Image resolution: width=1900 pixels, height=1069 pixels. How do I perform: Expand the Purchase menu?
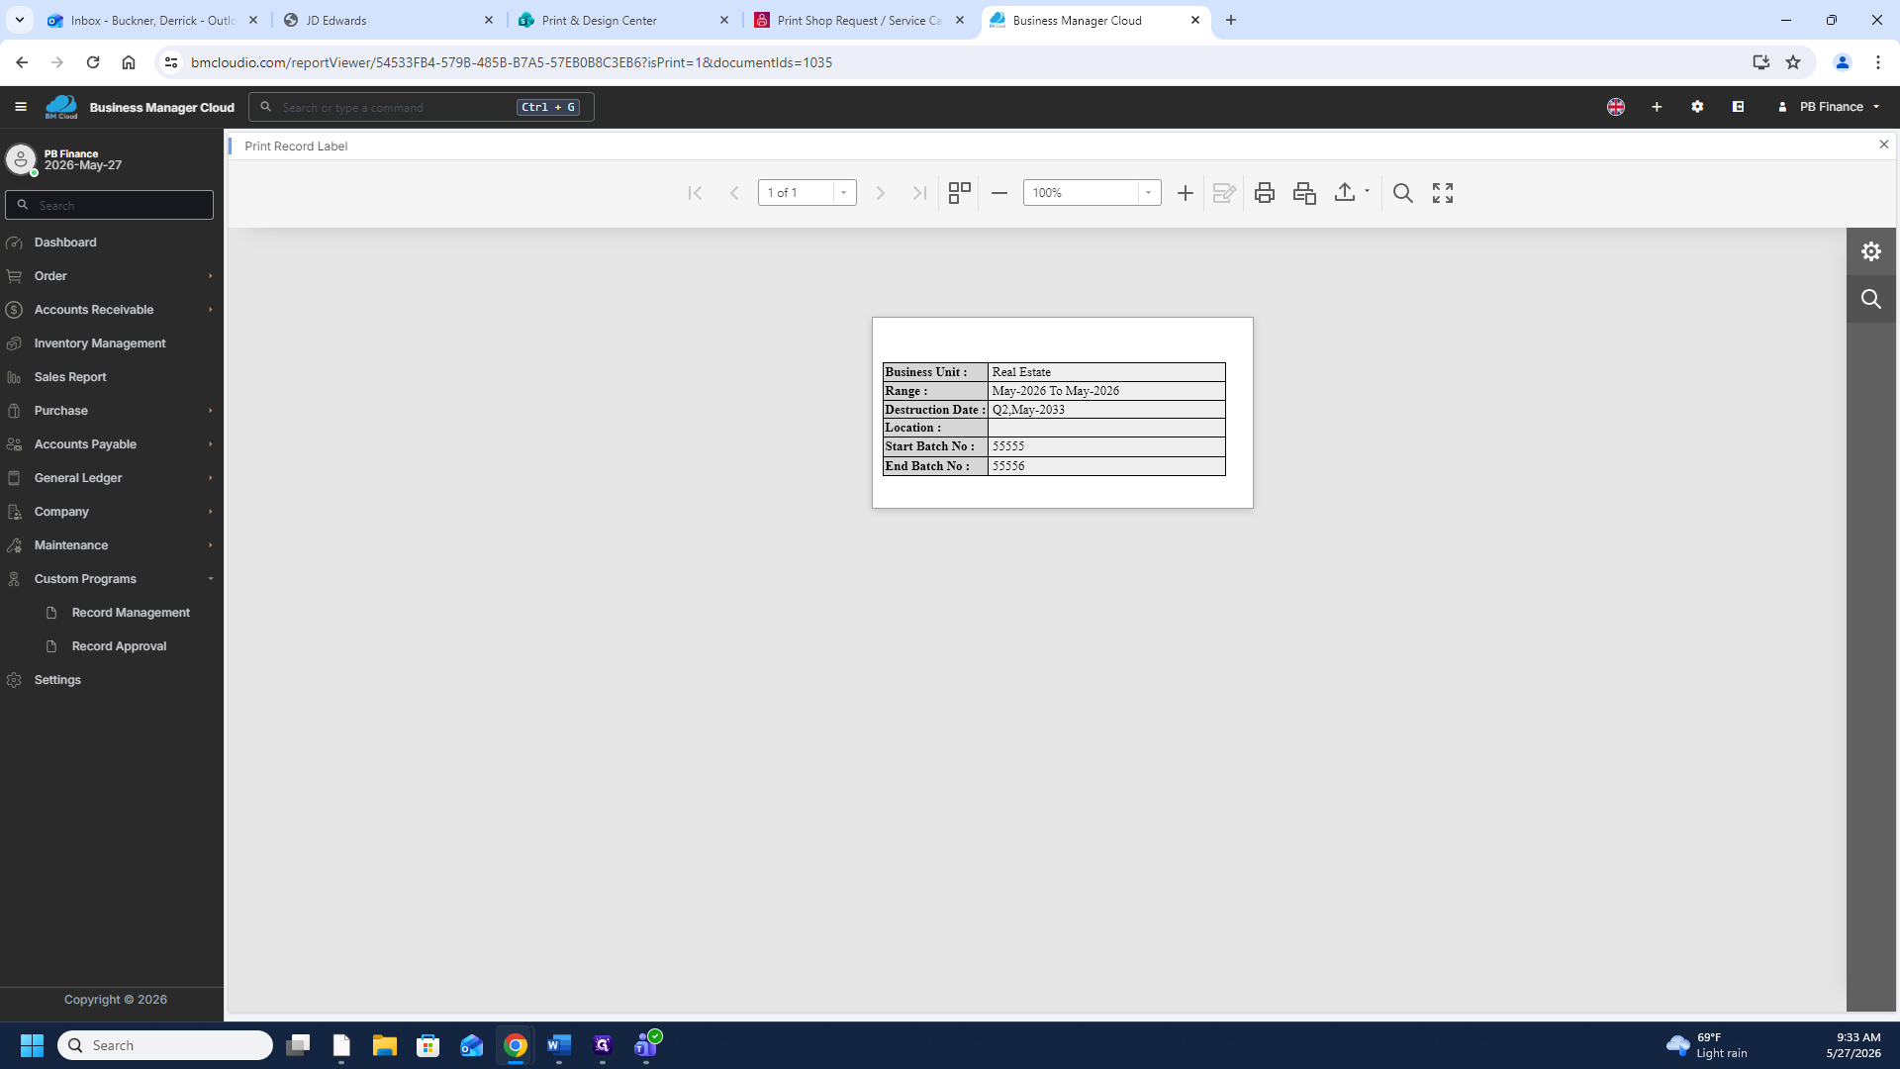pos(111,411)
